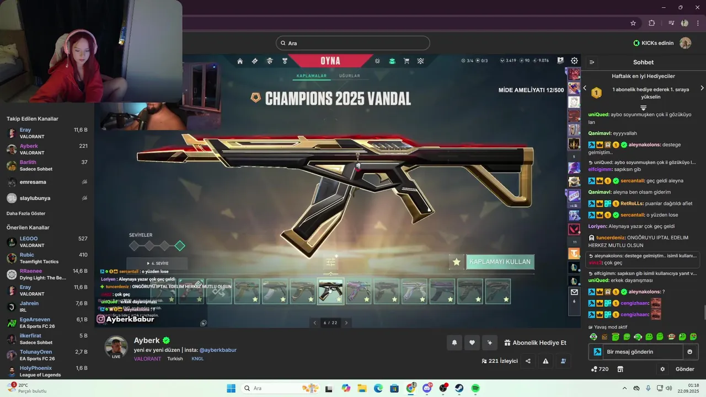Screen dimensions: 706x397
Task: Open HolyPhoenix League of Legends channel
Action: pos(47,371)
